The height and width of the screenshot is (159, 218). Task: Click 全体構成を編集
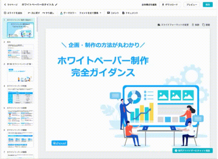pyautogui.click(x=148, y=5)
